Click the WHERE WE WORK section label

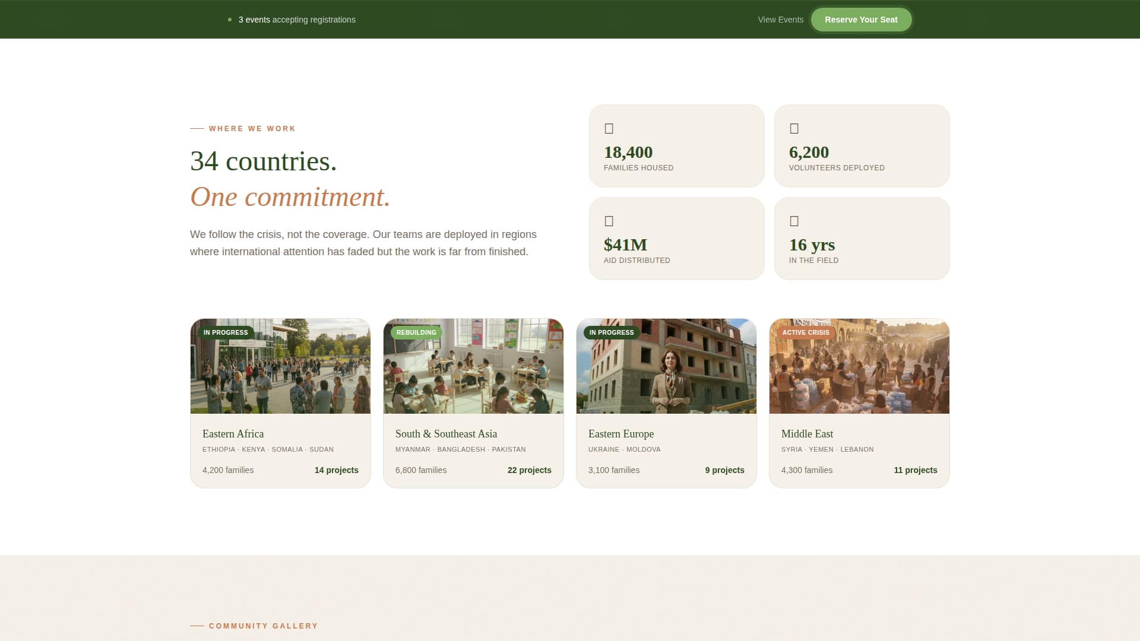(252, 128)
